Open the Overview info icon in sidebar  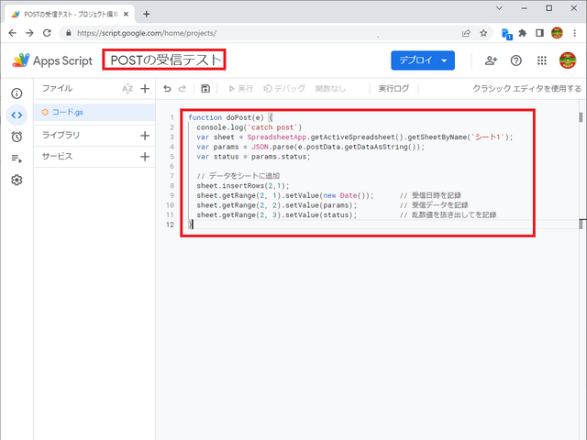click(x=17, y=93)
